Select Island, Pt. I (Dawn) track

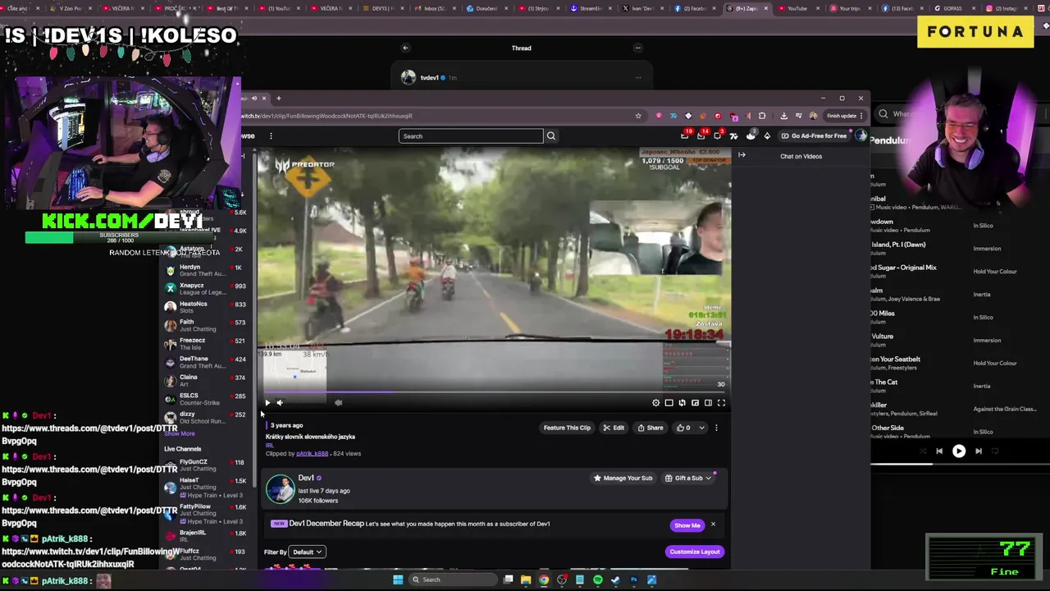tap(898, 245)
